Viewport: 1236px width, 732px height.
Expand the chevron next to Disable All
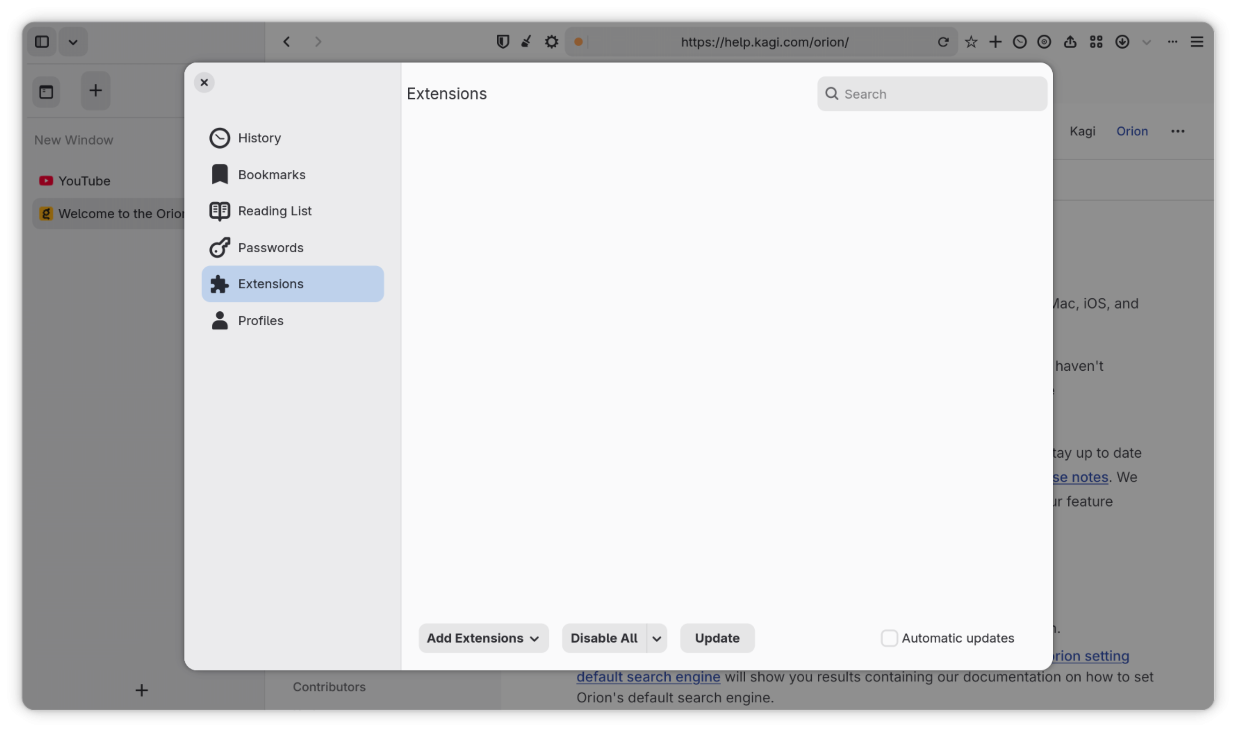pyautogui.click(x=657, y=638)
